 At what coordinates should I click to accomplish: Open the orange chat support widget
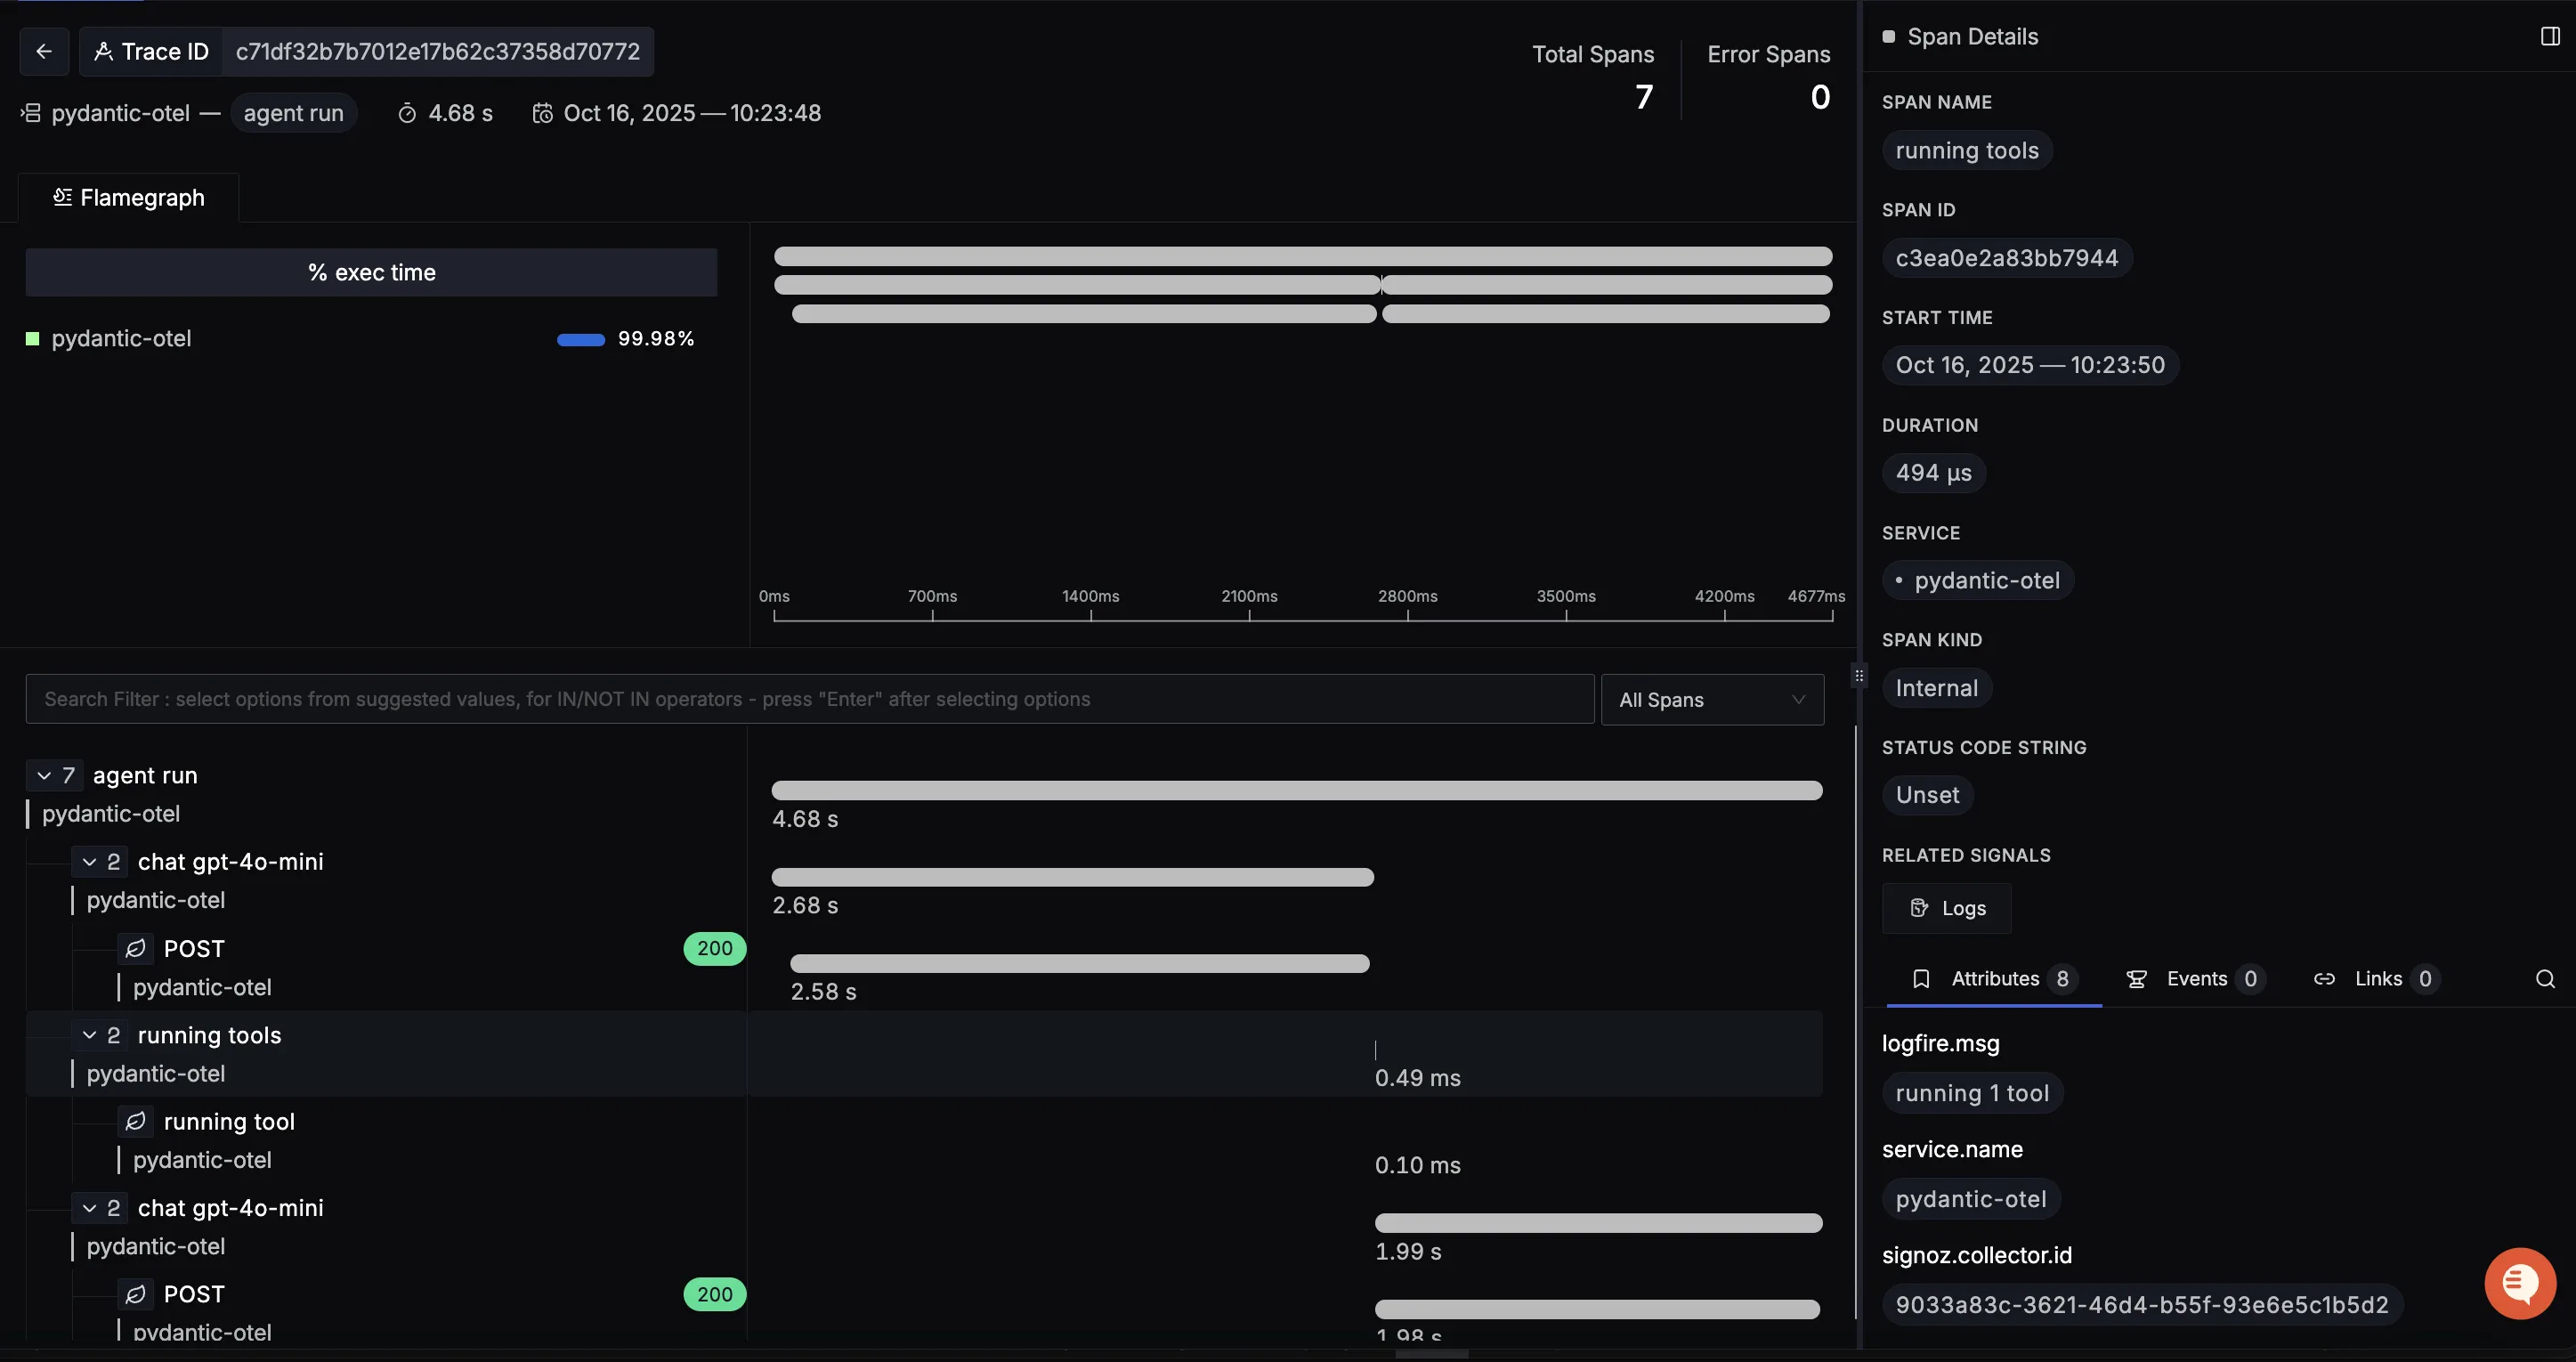point(2520,1283)
